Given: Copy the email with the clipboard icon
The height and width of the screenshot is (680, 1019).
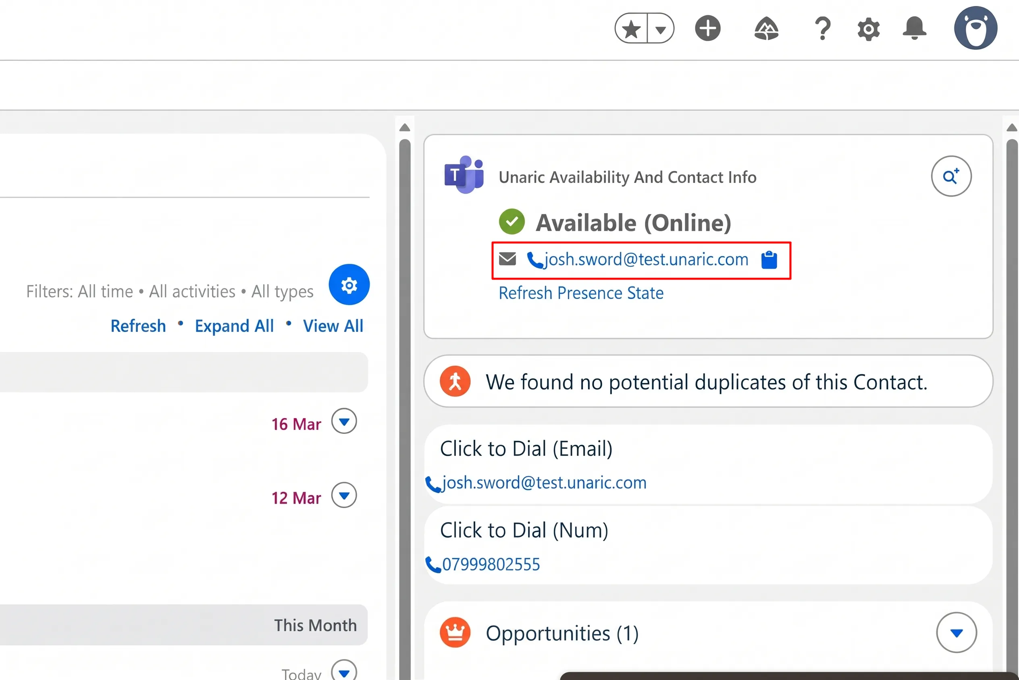Looking at the screenshot, I should point(769,260).
